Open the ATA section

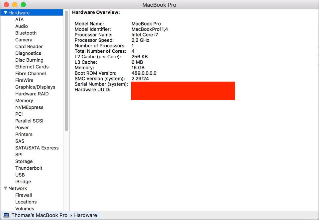pyautogui.click(x=19, y=20)
